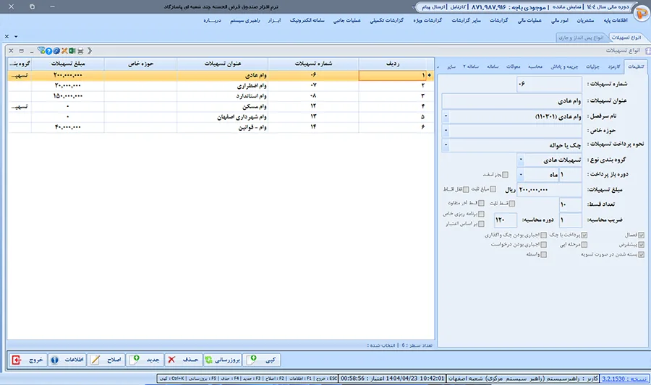This screenshot has width=651, height=385.
Task: Click the 'دوره محاسبه' field showing ۱۲۰
Action: click(x=506, y=220)
